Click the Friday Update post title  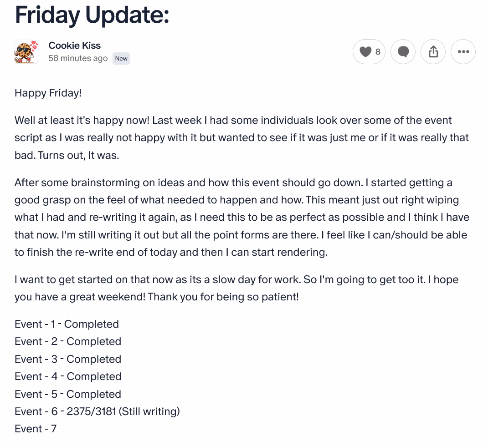click(92, 15)
